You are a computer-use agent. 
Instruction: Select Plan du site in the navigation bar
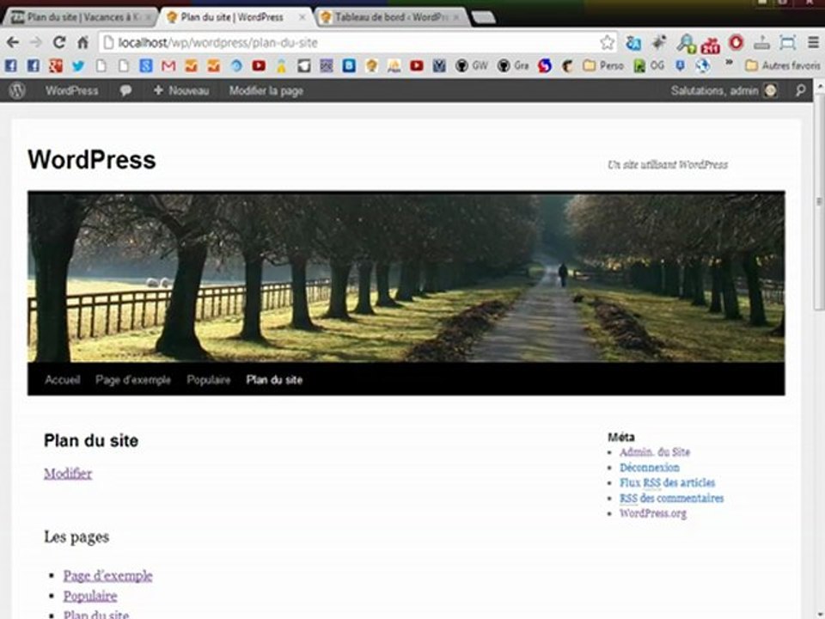point(274,379)
